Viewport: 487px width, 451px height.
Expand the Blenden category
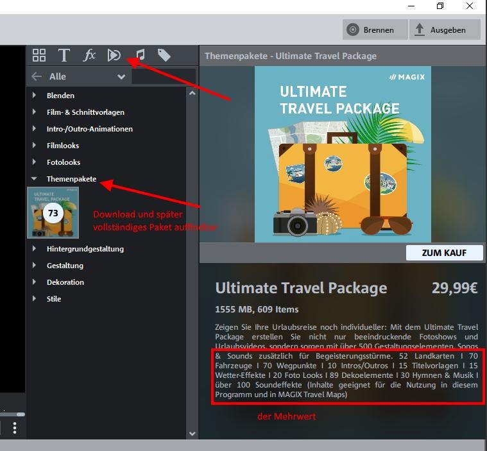[x=34, y=96]
